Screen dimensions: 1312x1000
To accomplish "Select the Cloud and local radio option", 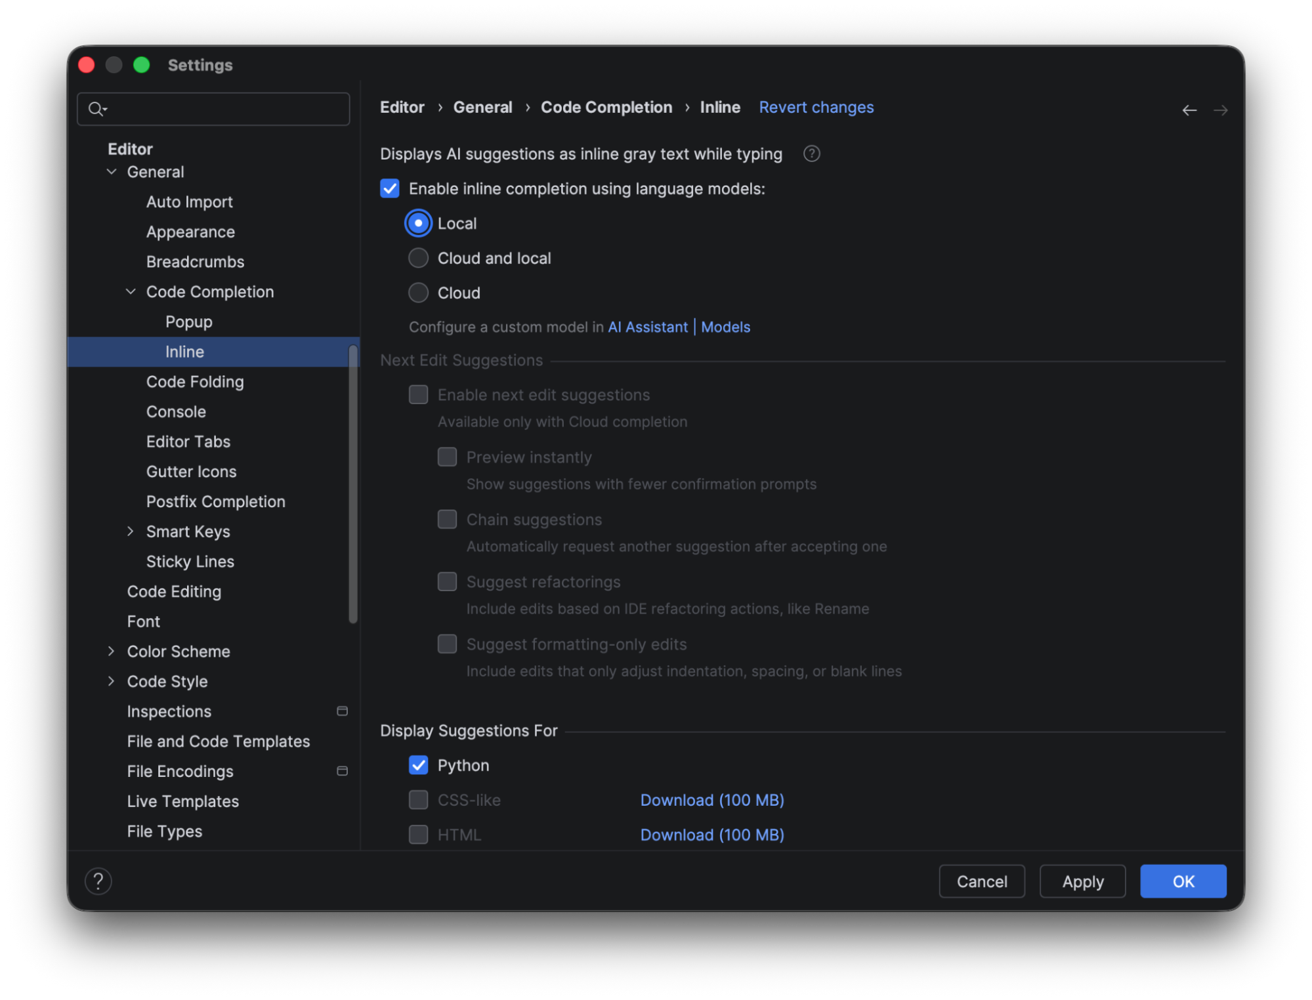I will tap(418, 258).
